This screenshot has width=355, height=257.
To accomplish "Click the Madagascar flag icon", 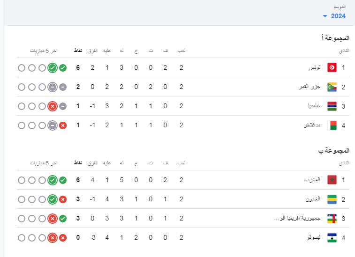I will pos(332,125).
